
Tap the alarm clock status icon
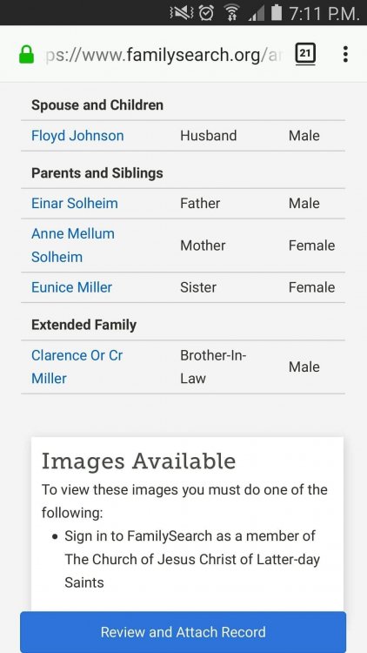pyautogui.click(x=206, y=13)
